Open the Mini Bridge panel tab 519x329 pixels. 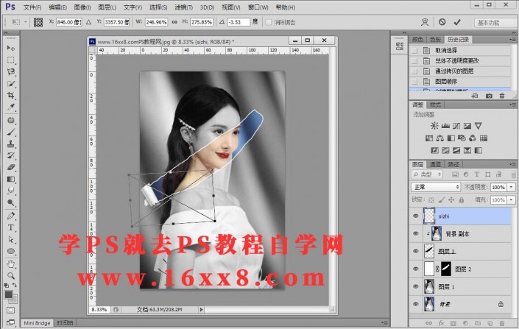pyautogui.click(x=37, y=323)
